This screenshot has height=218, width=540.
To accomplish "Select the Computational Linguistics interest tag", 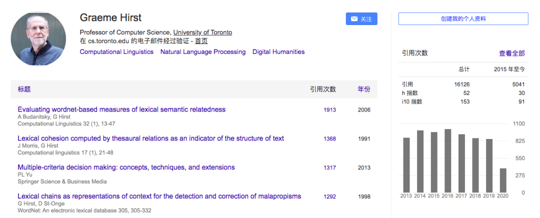I will [x=116, y=52].
